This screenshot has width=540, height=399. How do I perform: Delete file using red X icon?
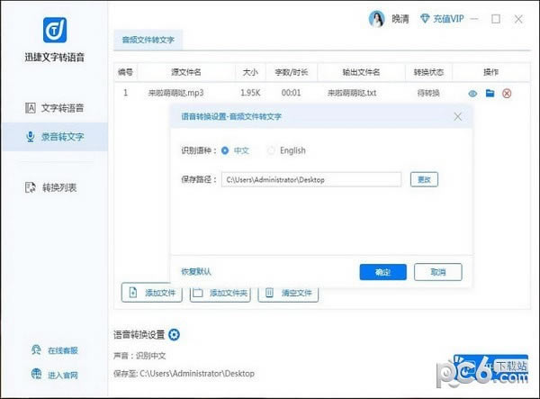pyautogui.click(x=507, y=93)
